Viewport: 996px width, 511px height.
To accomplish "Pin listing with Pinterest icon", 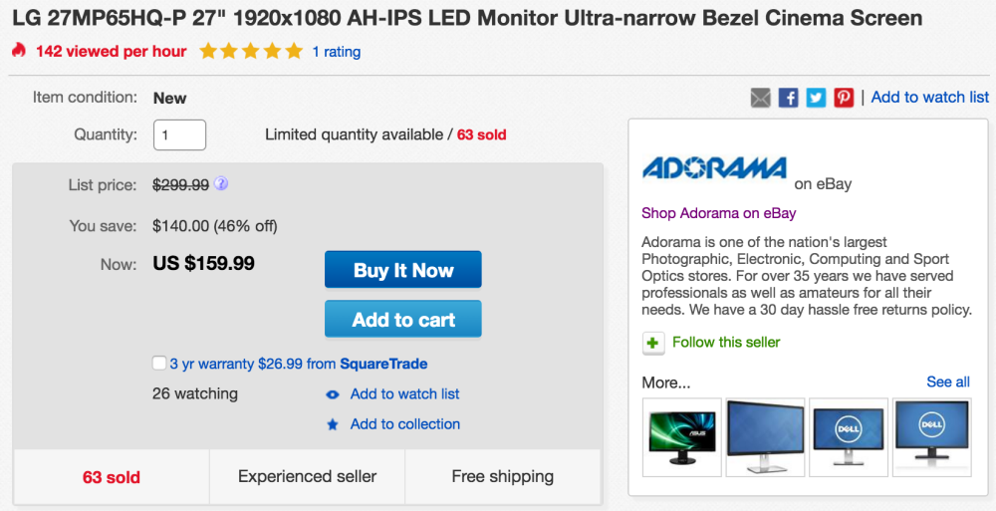I will [844, 98].
